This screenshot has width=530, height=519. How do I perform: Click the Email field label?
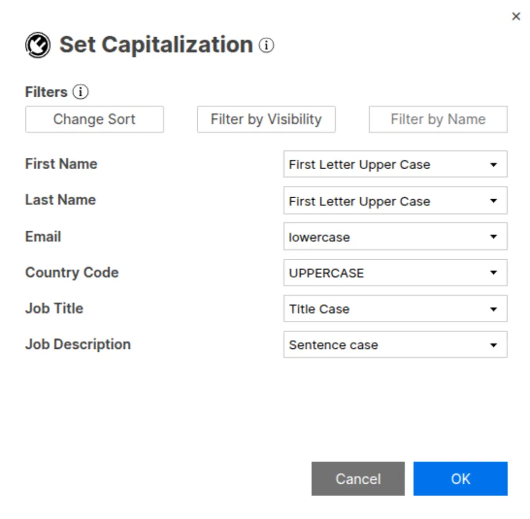tap(43, 236)
